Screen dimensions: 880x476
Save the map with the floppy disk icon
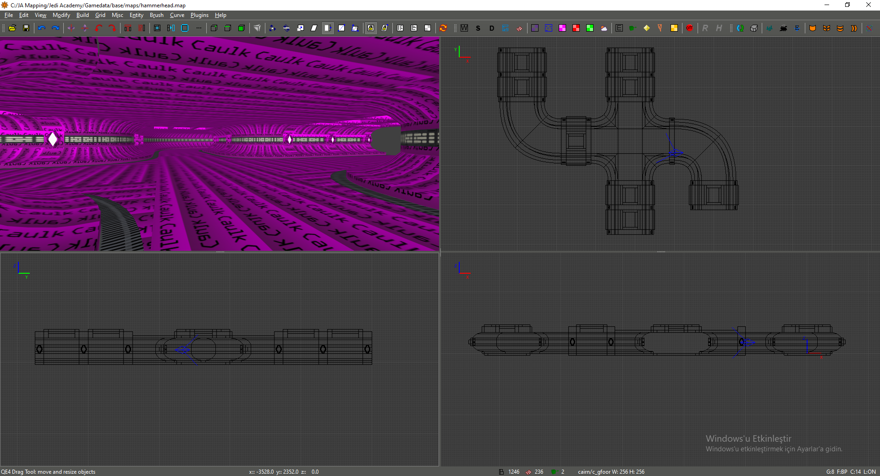26,28
